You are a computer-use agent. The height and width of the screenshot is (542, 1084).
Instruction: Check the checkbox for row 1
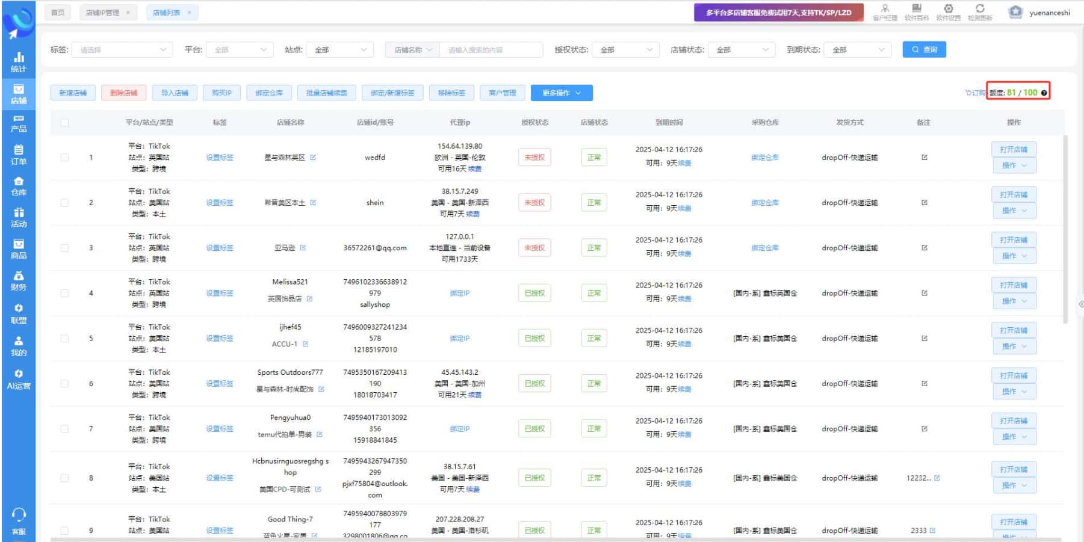coord(64,158)
